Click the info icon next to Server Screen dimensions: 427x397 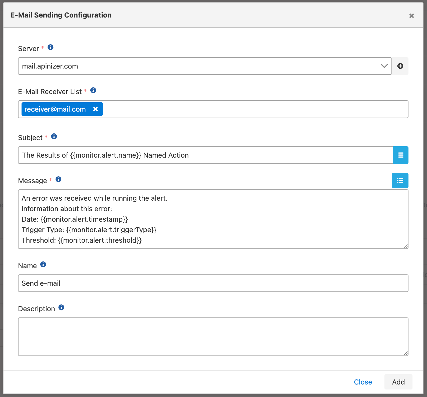50,47
